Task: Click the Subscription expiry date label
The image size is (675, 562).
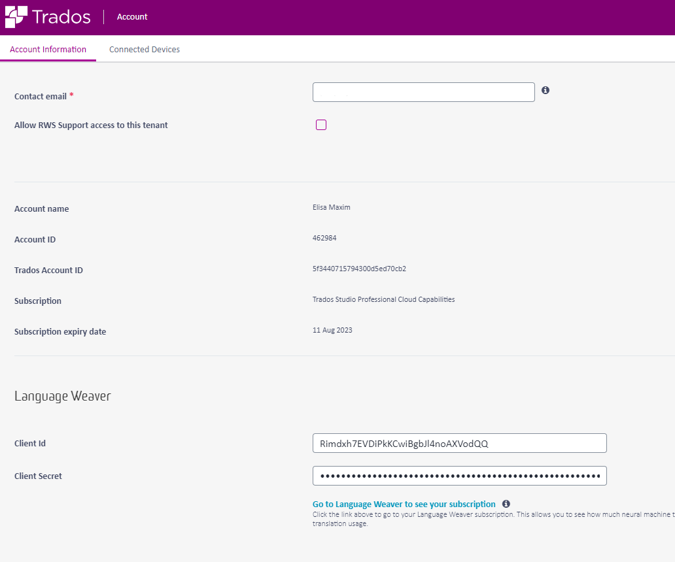Action: click(60, 331)
